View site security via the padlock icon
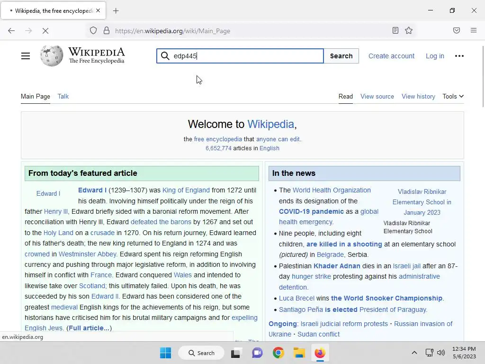This screenshot has width=485, height=364. 107,31
